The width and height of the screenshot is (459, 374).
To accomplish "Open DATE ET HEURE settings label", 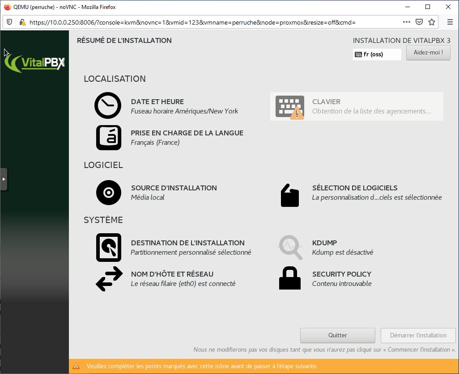I will (157, 101).
